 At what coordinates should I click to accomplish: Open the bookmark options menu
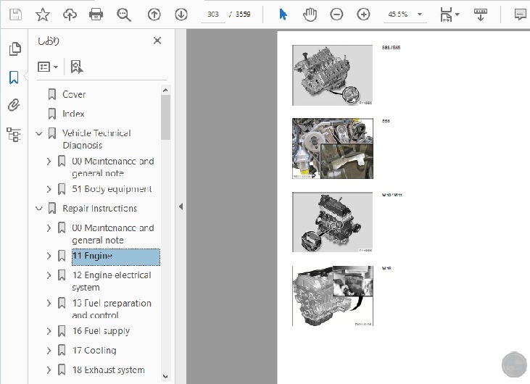(48, 67)
